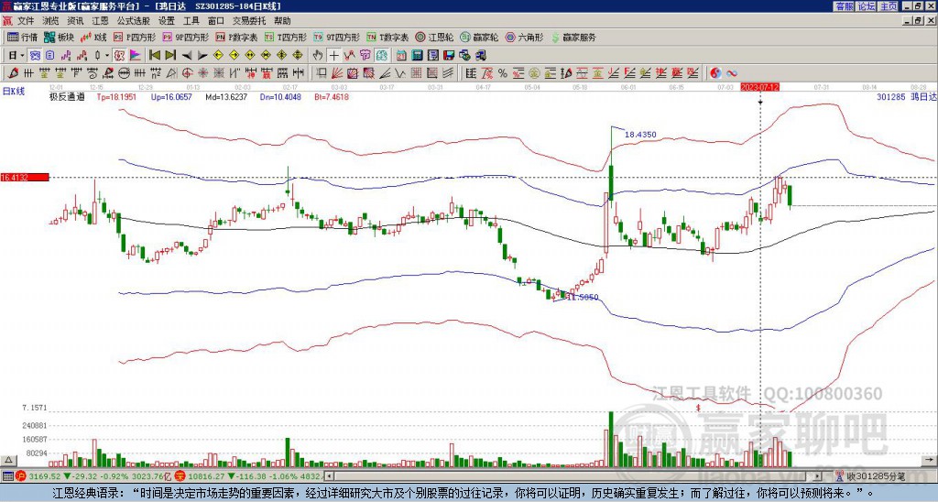Open the 浏览 menu
The height and width of the screenshot is (502, 938).
[51, 21]
